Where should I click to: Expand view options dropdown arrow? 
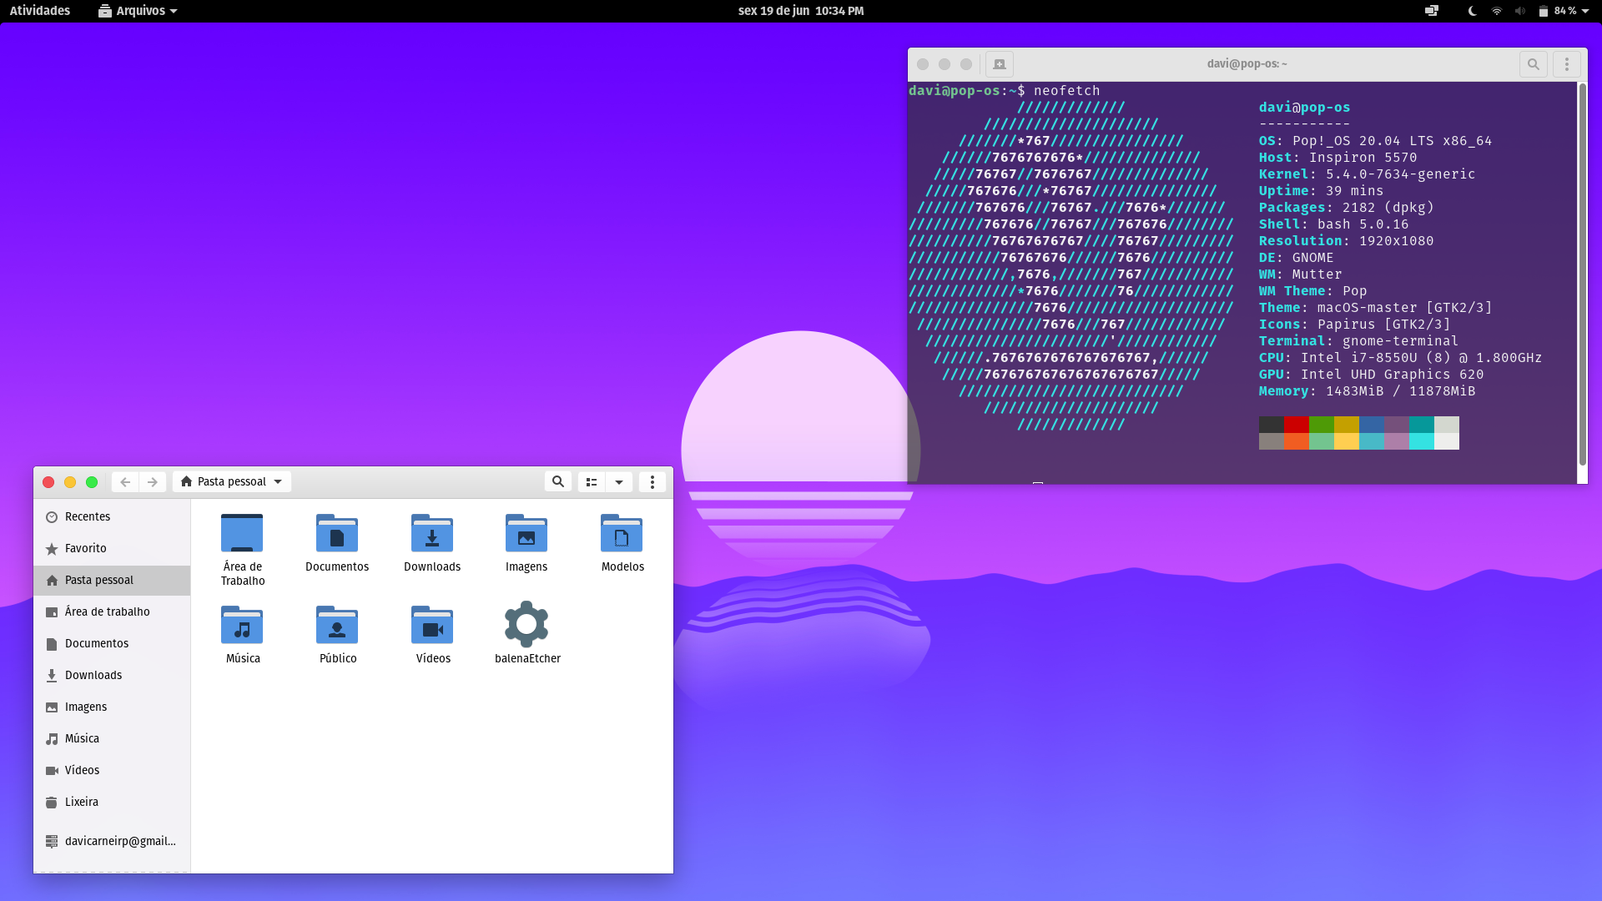(x=618, y=481)
